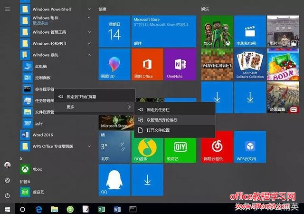304x214 pixels.
Task: Click download tile below Solitaire Collection
Action: 250,97
